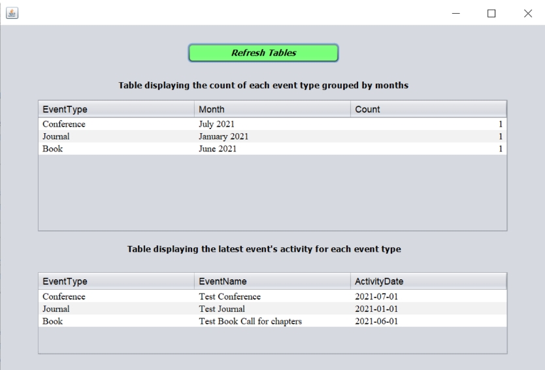Select the Test Conference row

coord(272,296)
